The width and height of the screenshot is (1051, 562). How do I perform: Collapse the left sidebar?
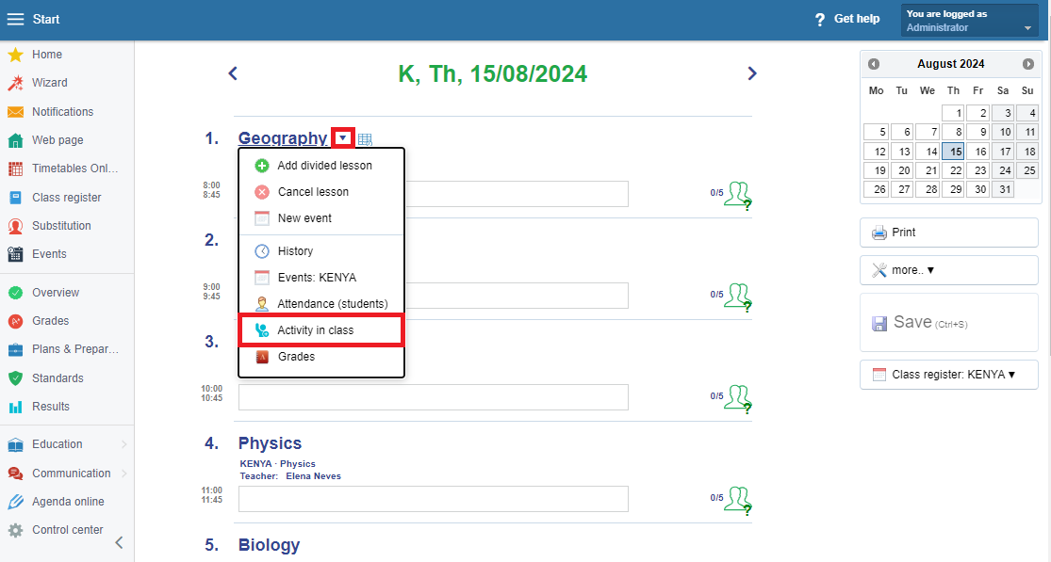[119, 542]
